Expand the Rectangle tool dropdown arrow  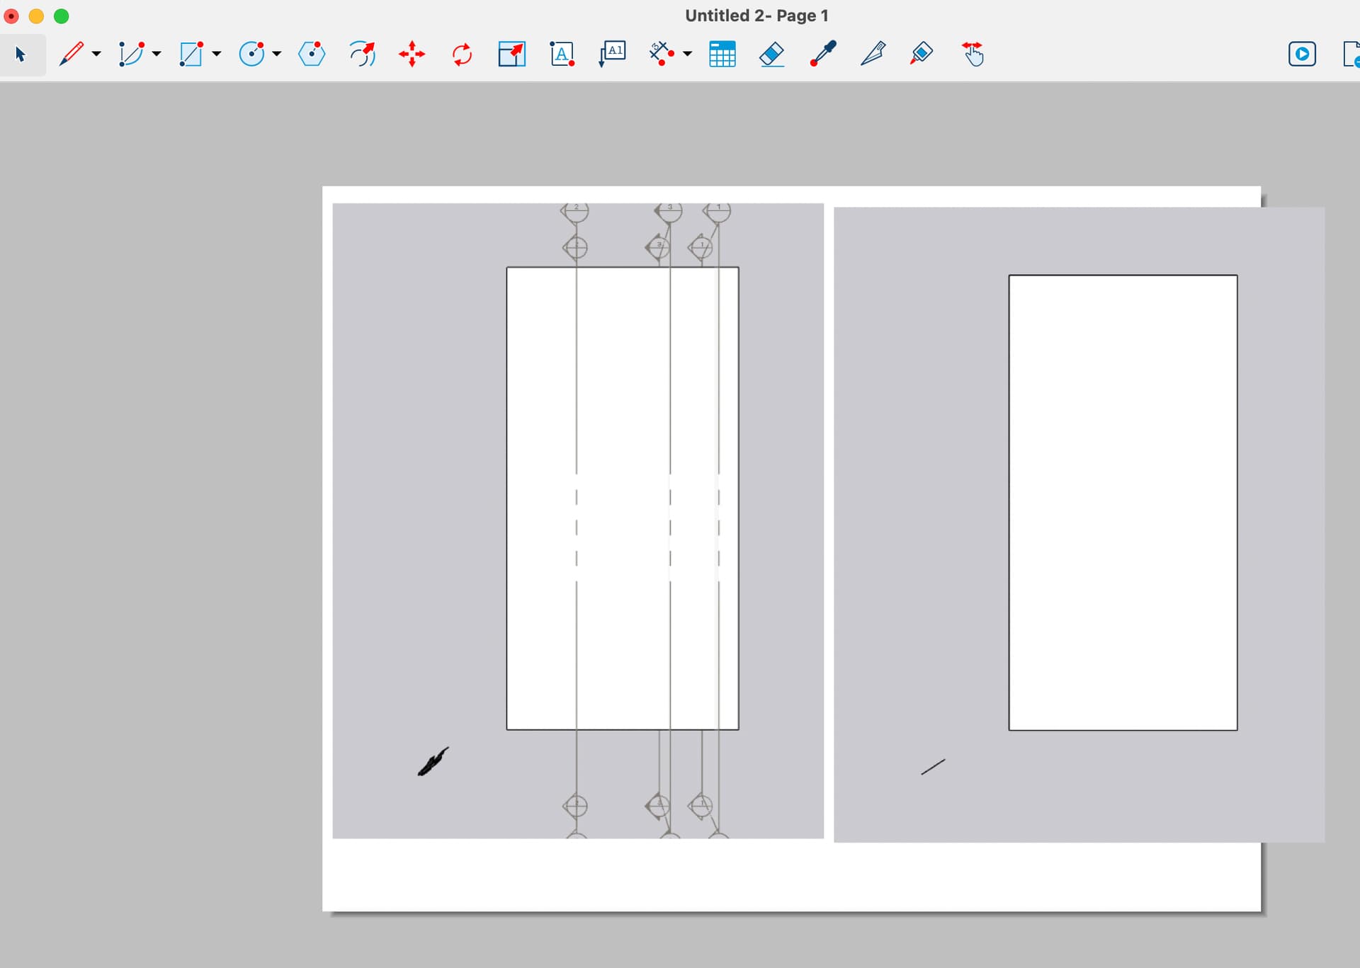(x=217, y=55)
